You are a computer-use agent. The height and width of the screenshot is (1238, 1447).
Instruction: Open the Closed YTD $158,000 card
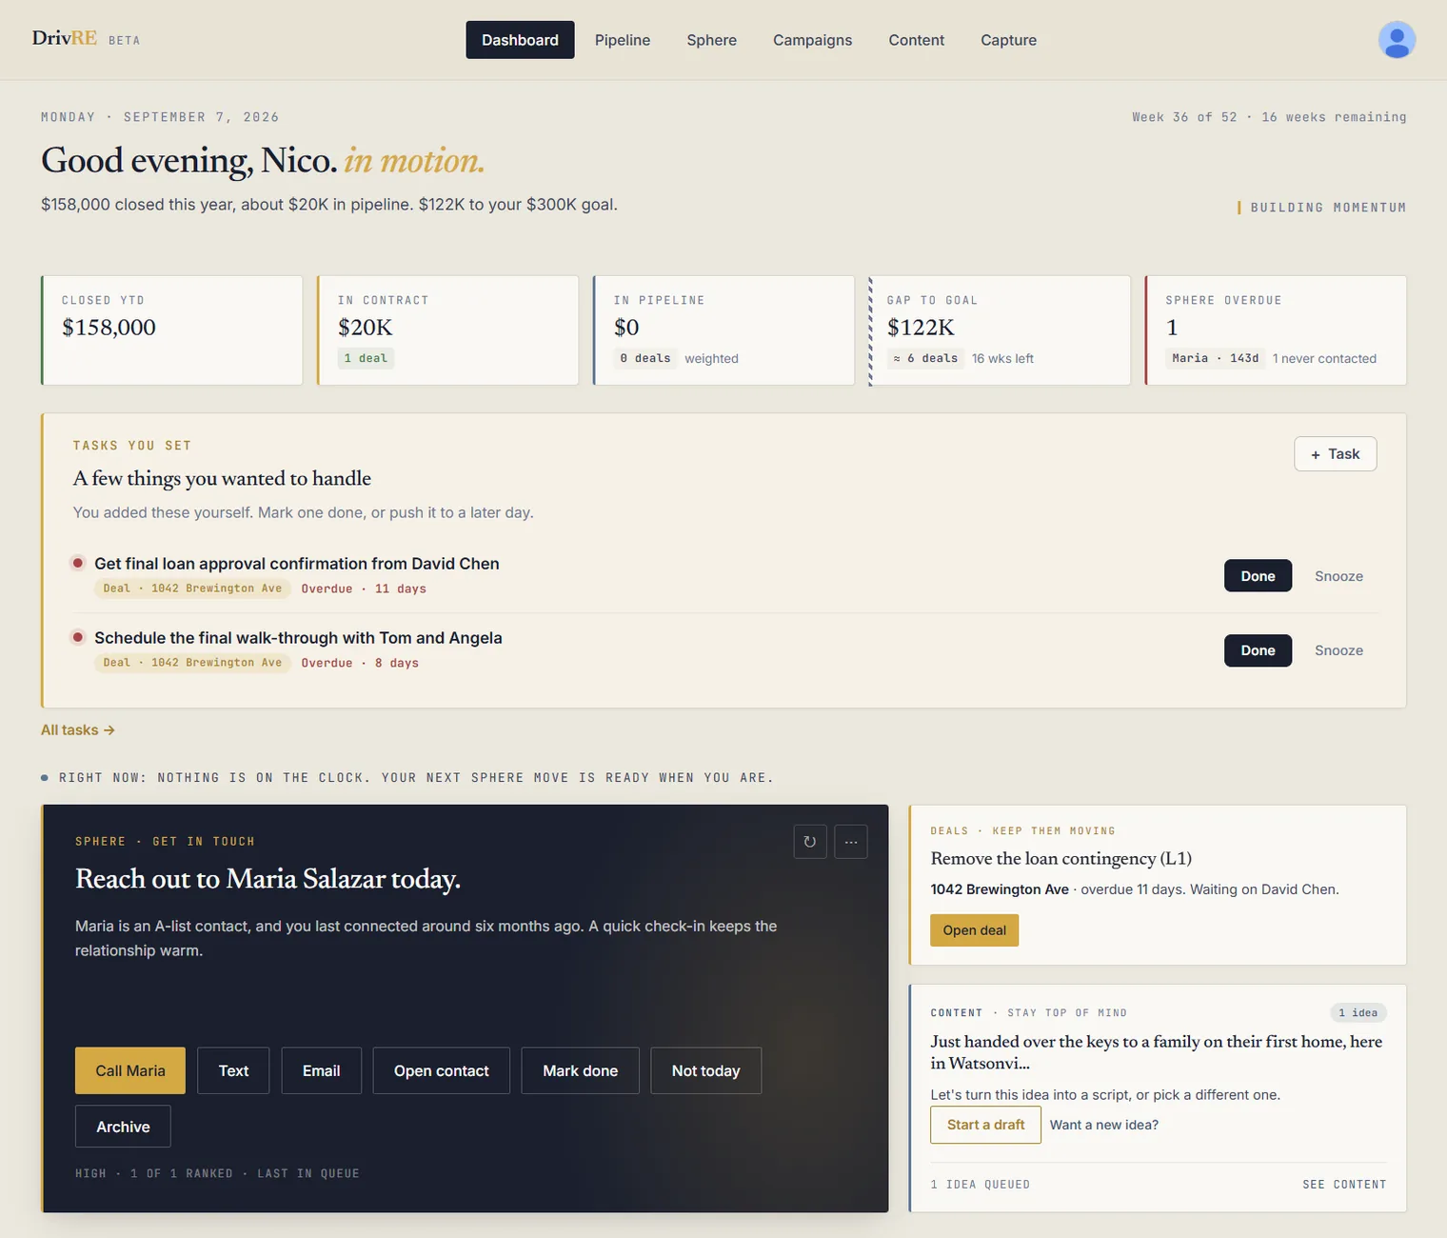point(171,330)
